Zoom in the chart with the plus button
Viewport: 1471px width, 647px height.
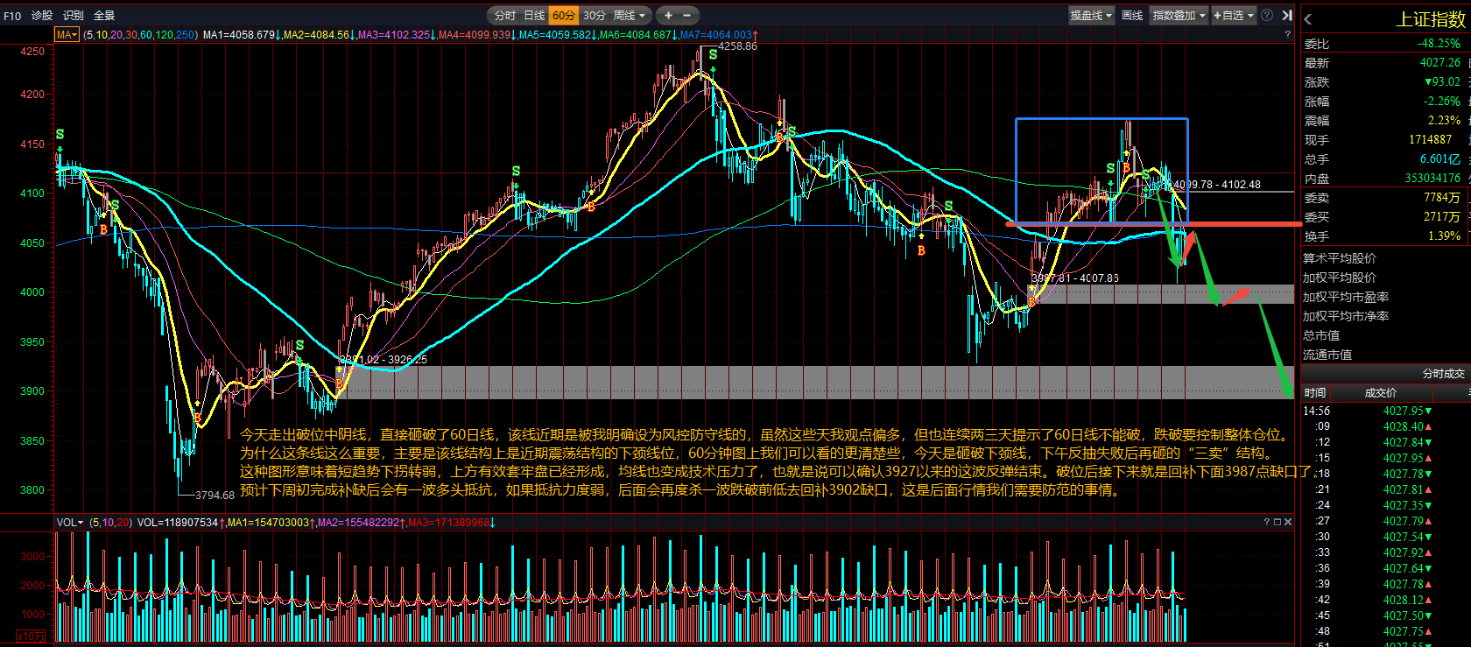[668, 15]
